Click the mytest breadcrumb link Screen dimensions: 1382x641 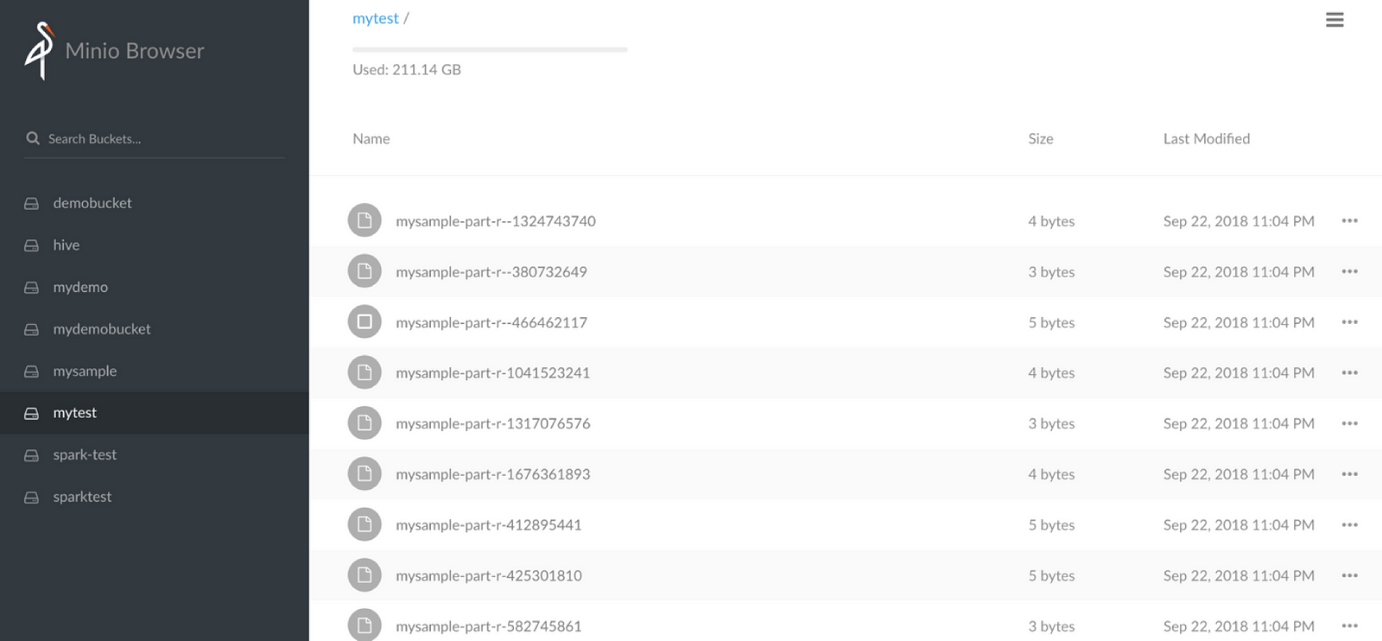click(x=375, y=18)
